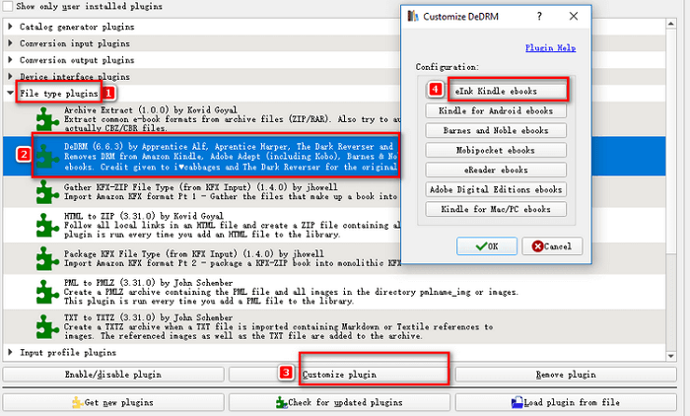
Task: Click plugin list scrollbar down arrow
Action: (670, 356)
